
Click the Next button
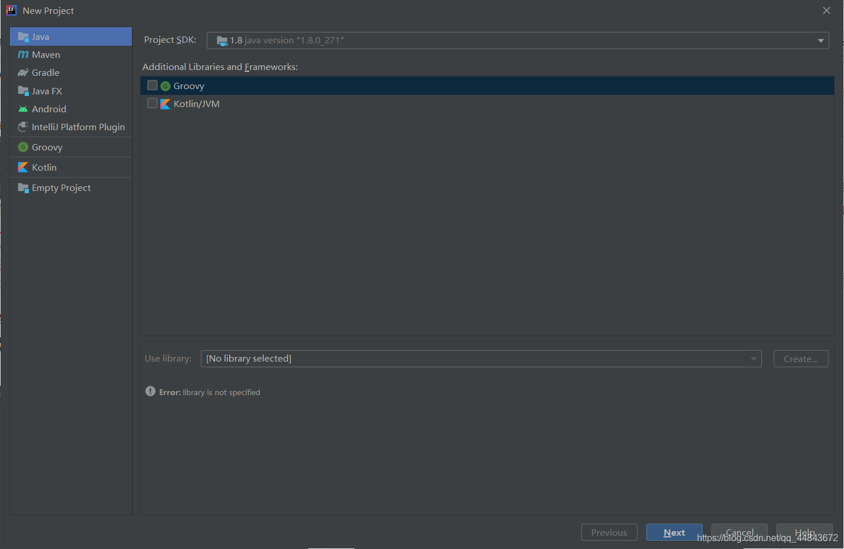pos(675,532)
